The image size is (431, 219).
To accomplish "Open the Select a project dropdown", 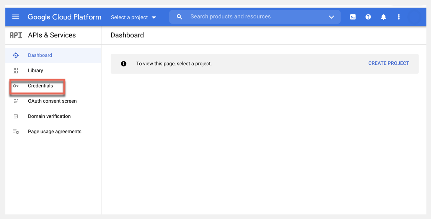I will [x=134, y=17].
